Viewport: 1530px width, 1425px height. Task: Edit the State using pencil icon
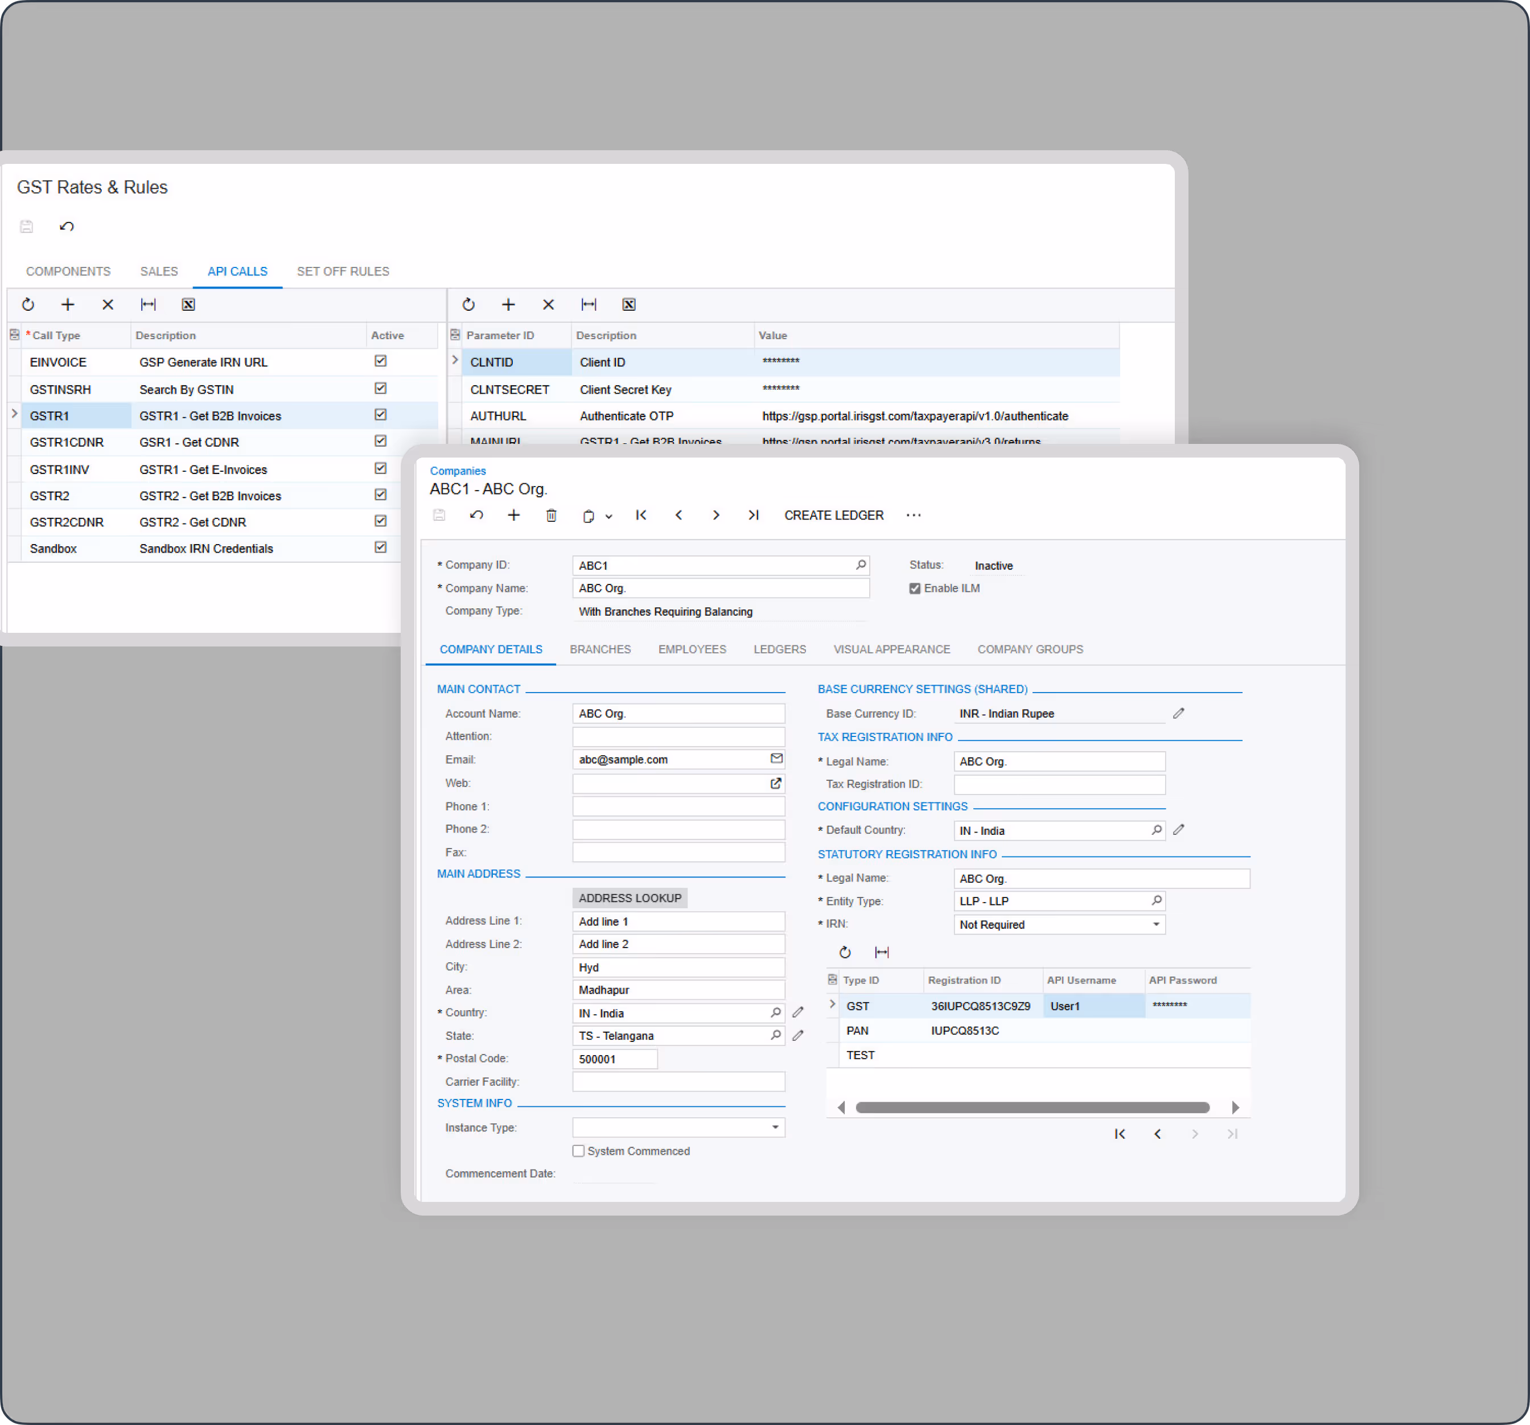[x=798, y=1036]
